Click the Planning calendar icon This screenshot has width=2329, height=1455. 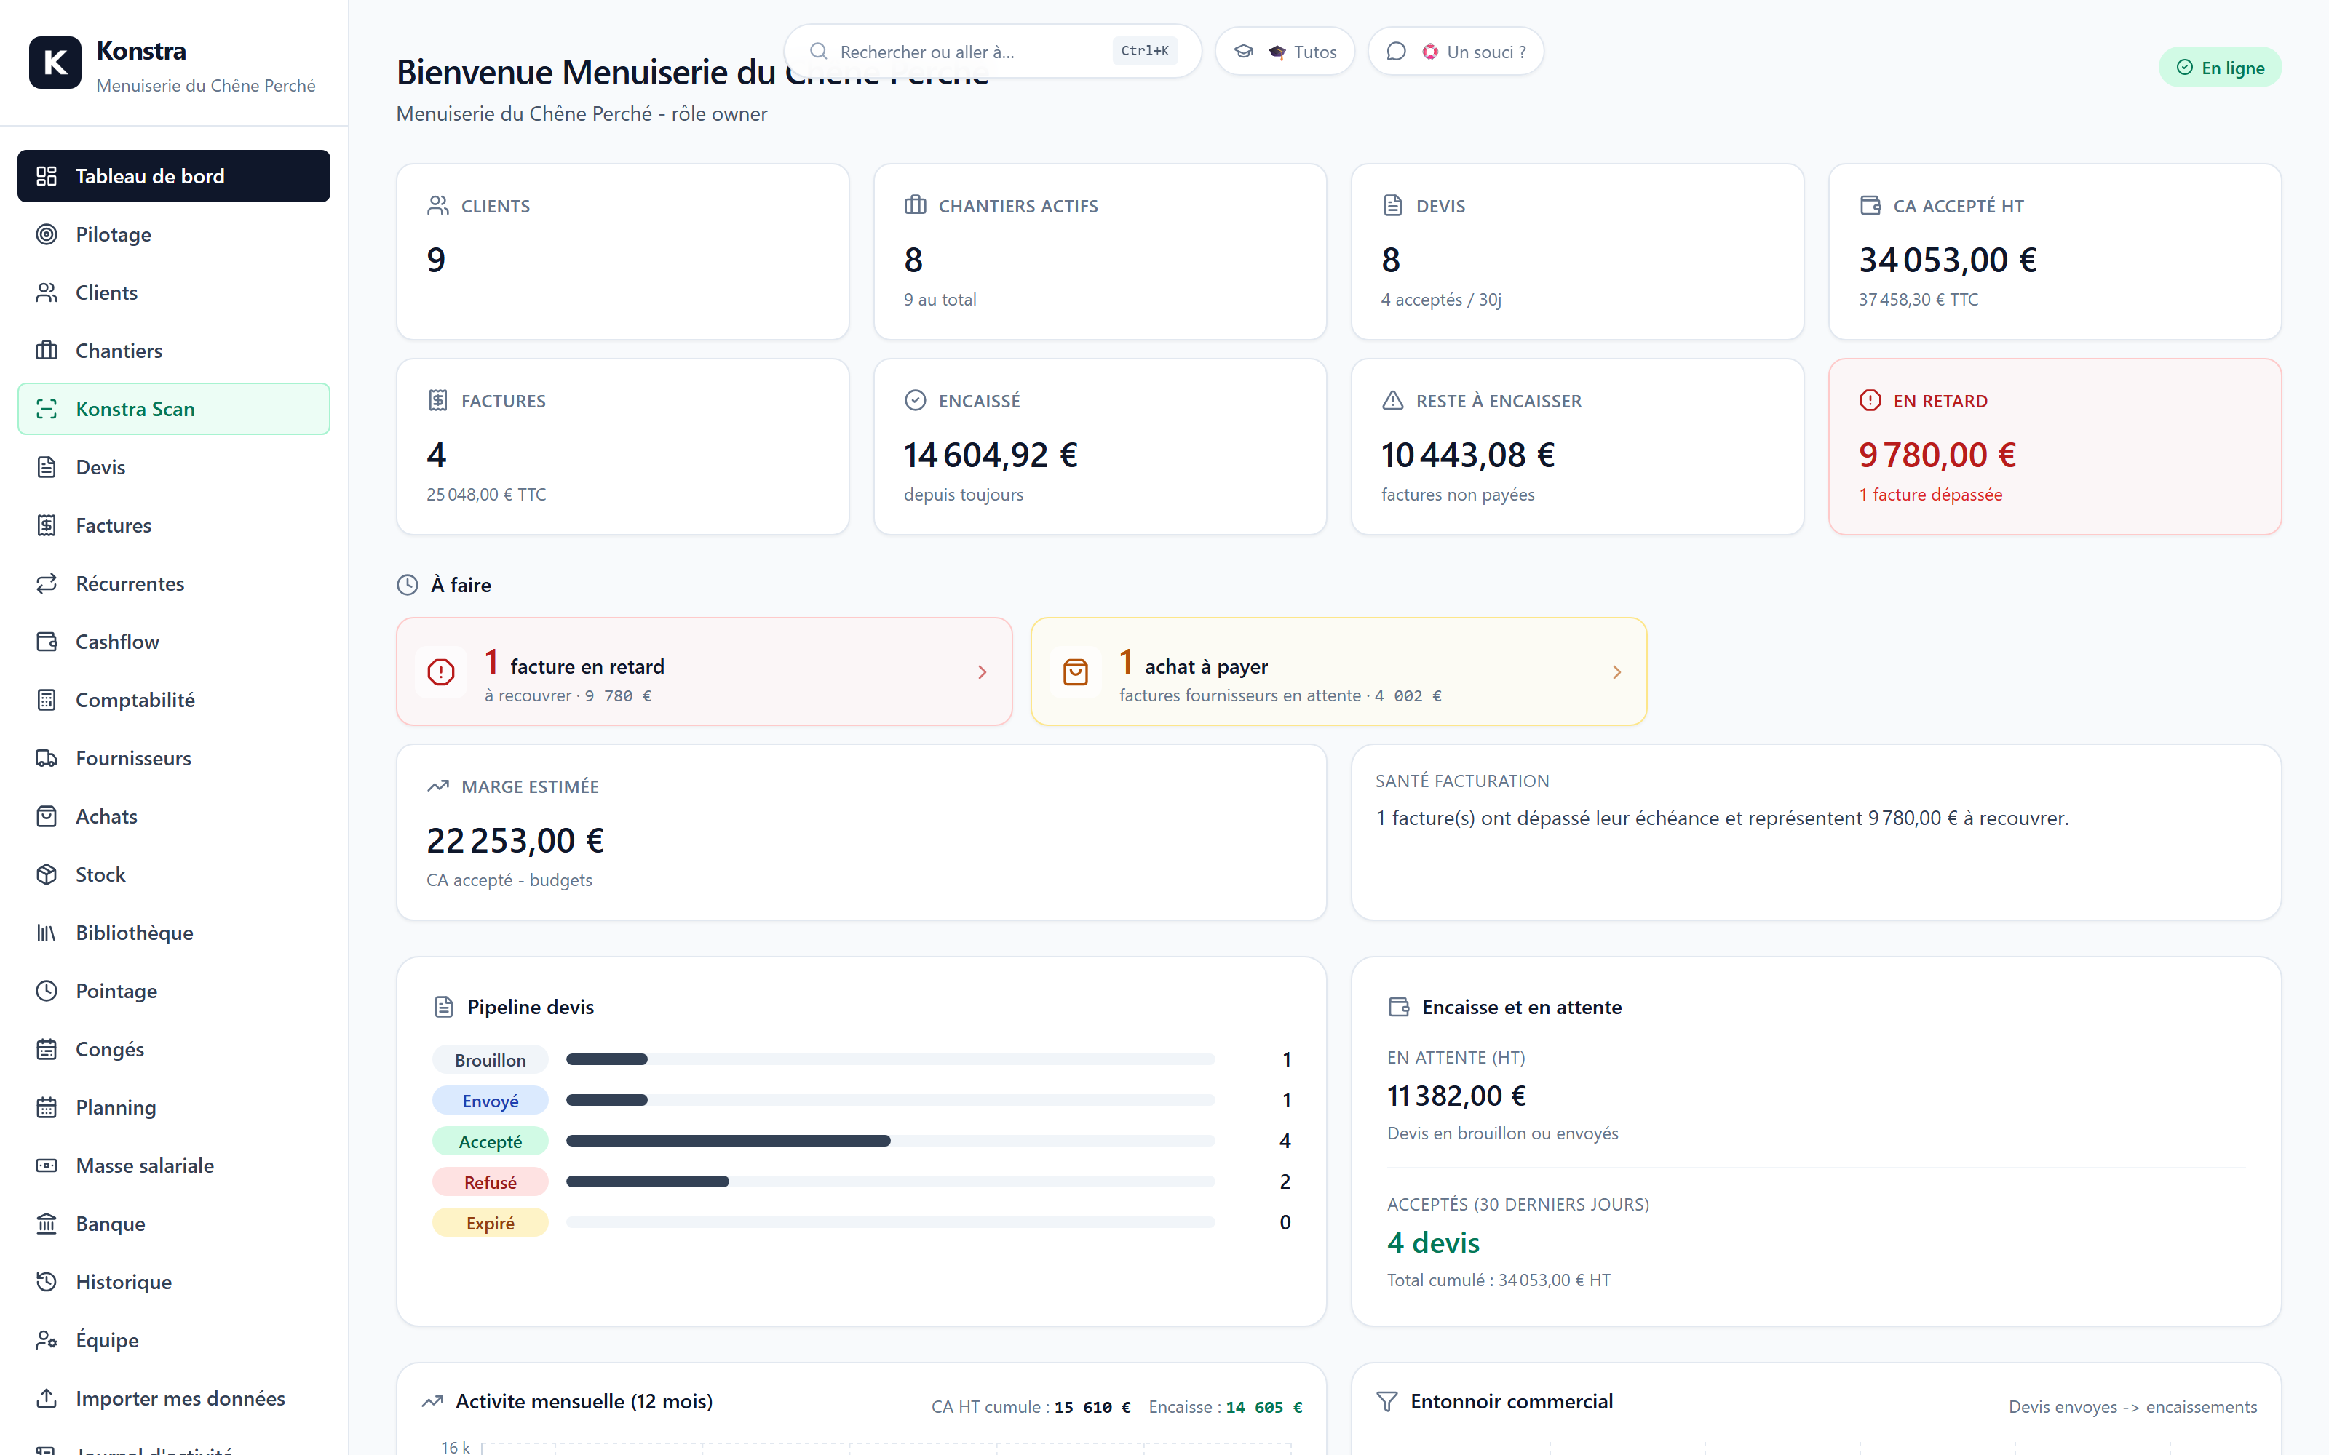[46, 1107]
